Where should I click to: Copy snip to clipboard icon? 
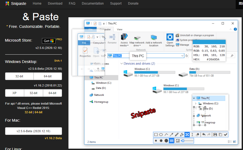(x=220, y=135)
